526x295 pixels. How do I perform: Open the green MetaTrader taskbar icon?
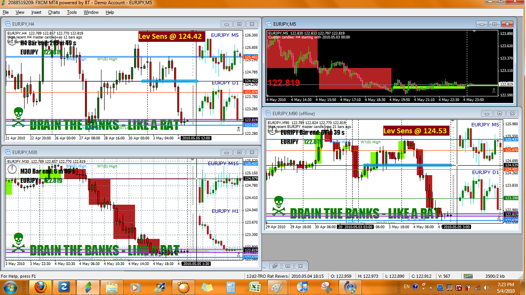[88, 288]
